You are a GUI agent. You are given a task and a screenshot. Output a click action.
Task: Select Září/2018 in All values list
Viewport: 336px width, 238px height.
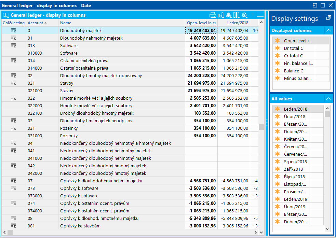coord(298,169)
